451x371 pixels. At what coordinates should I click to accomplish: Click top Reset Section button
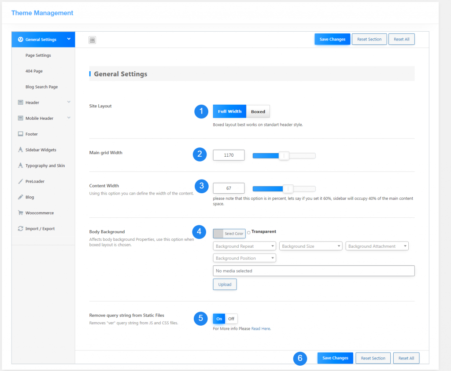pyautogui.click(x=370, y=39)
